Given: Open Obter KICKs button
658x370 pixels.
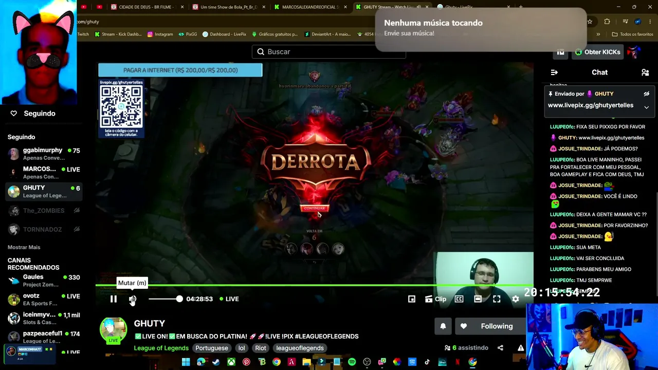Looking at the screenshot, I should pos(597,52).
